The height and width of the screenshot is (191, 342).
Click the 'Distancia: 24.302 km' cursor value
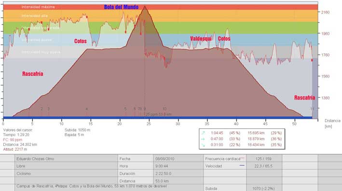[20, 144]
